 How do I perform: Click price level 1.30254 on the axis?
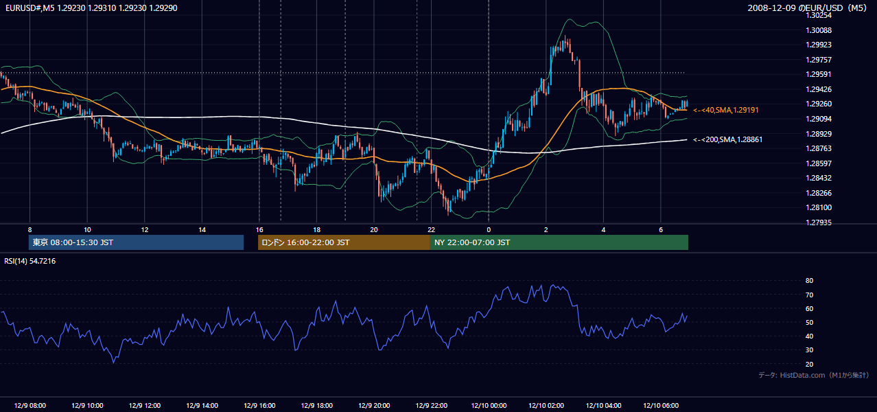tap(819, 15)
